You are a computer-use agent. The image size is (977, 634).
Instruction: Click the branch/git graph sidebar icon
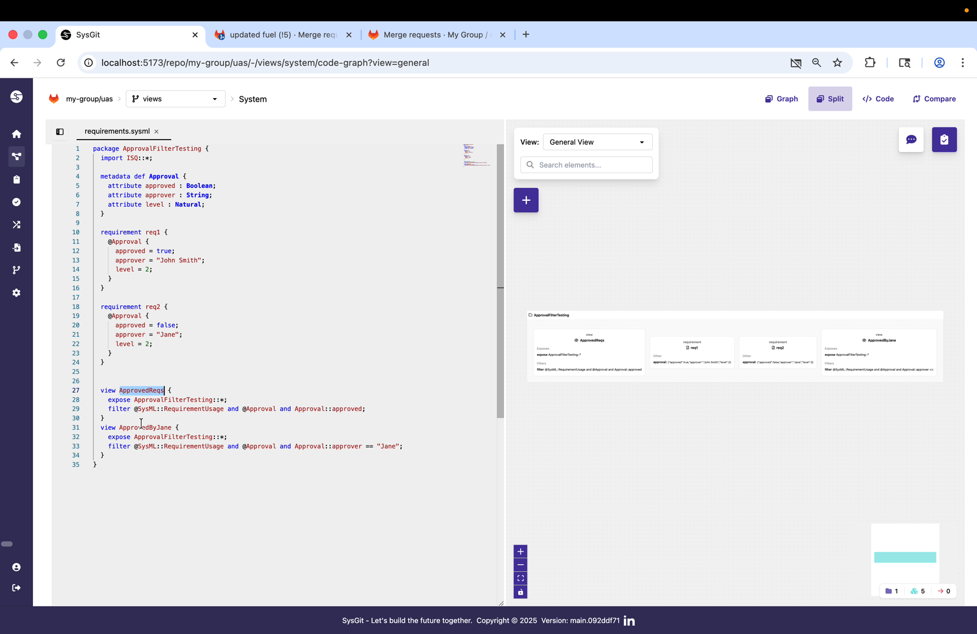tap(16, 270)
